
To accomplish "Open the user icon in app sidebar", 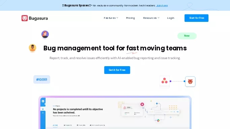I will point(43,113).
